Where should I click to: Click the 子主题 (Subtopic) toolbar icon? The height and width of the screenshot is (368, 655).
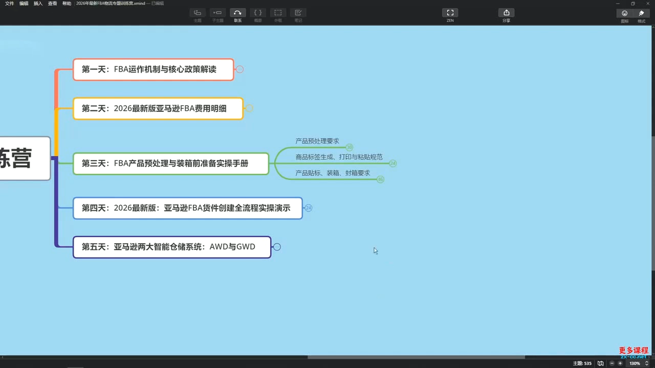point(217,13)
